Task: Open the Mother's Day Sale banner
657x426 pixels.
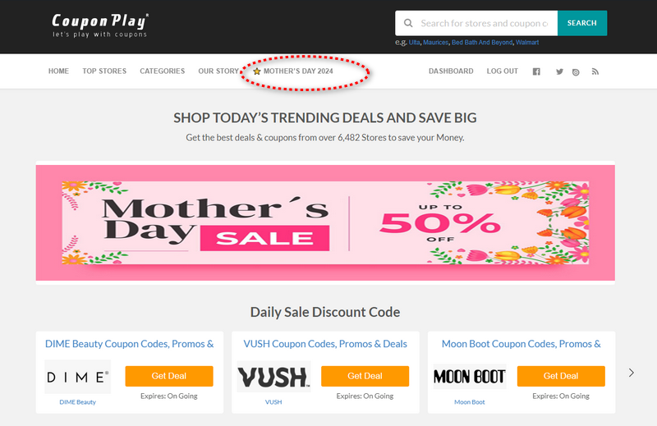Action: tap(325, 222)
